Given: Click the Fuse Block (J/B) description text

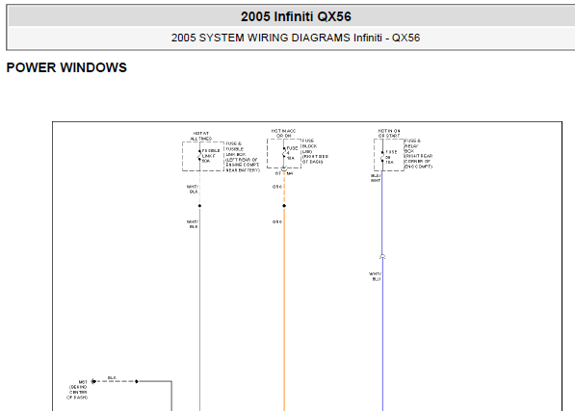Looking at the screenshot, I should coord(315,151).
